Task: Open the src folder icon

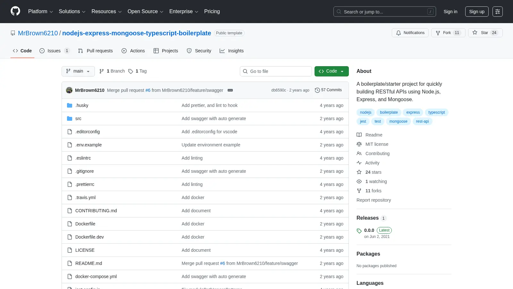Action: click(70, 118)
